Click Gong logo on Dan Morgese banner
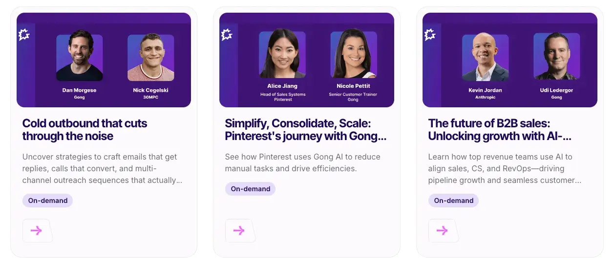Image resolution: width=615 pixels, height=261 pixels. tap(24, 35)
